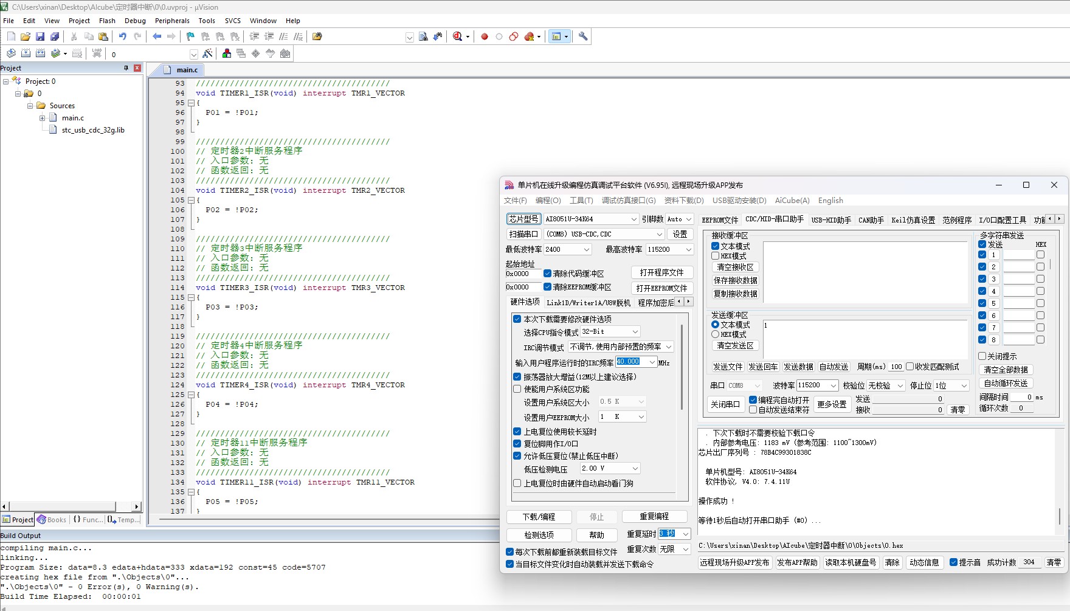The image size is (1070, 611).
Task: Click the 周期(ms) input field
Action: pos(896,367)
